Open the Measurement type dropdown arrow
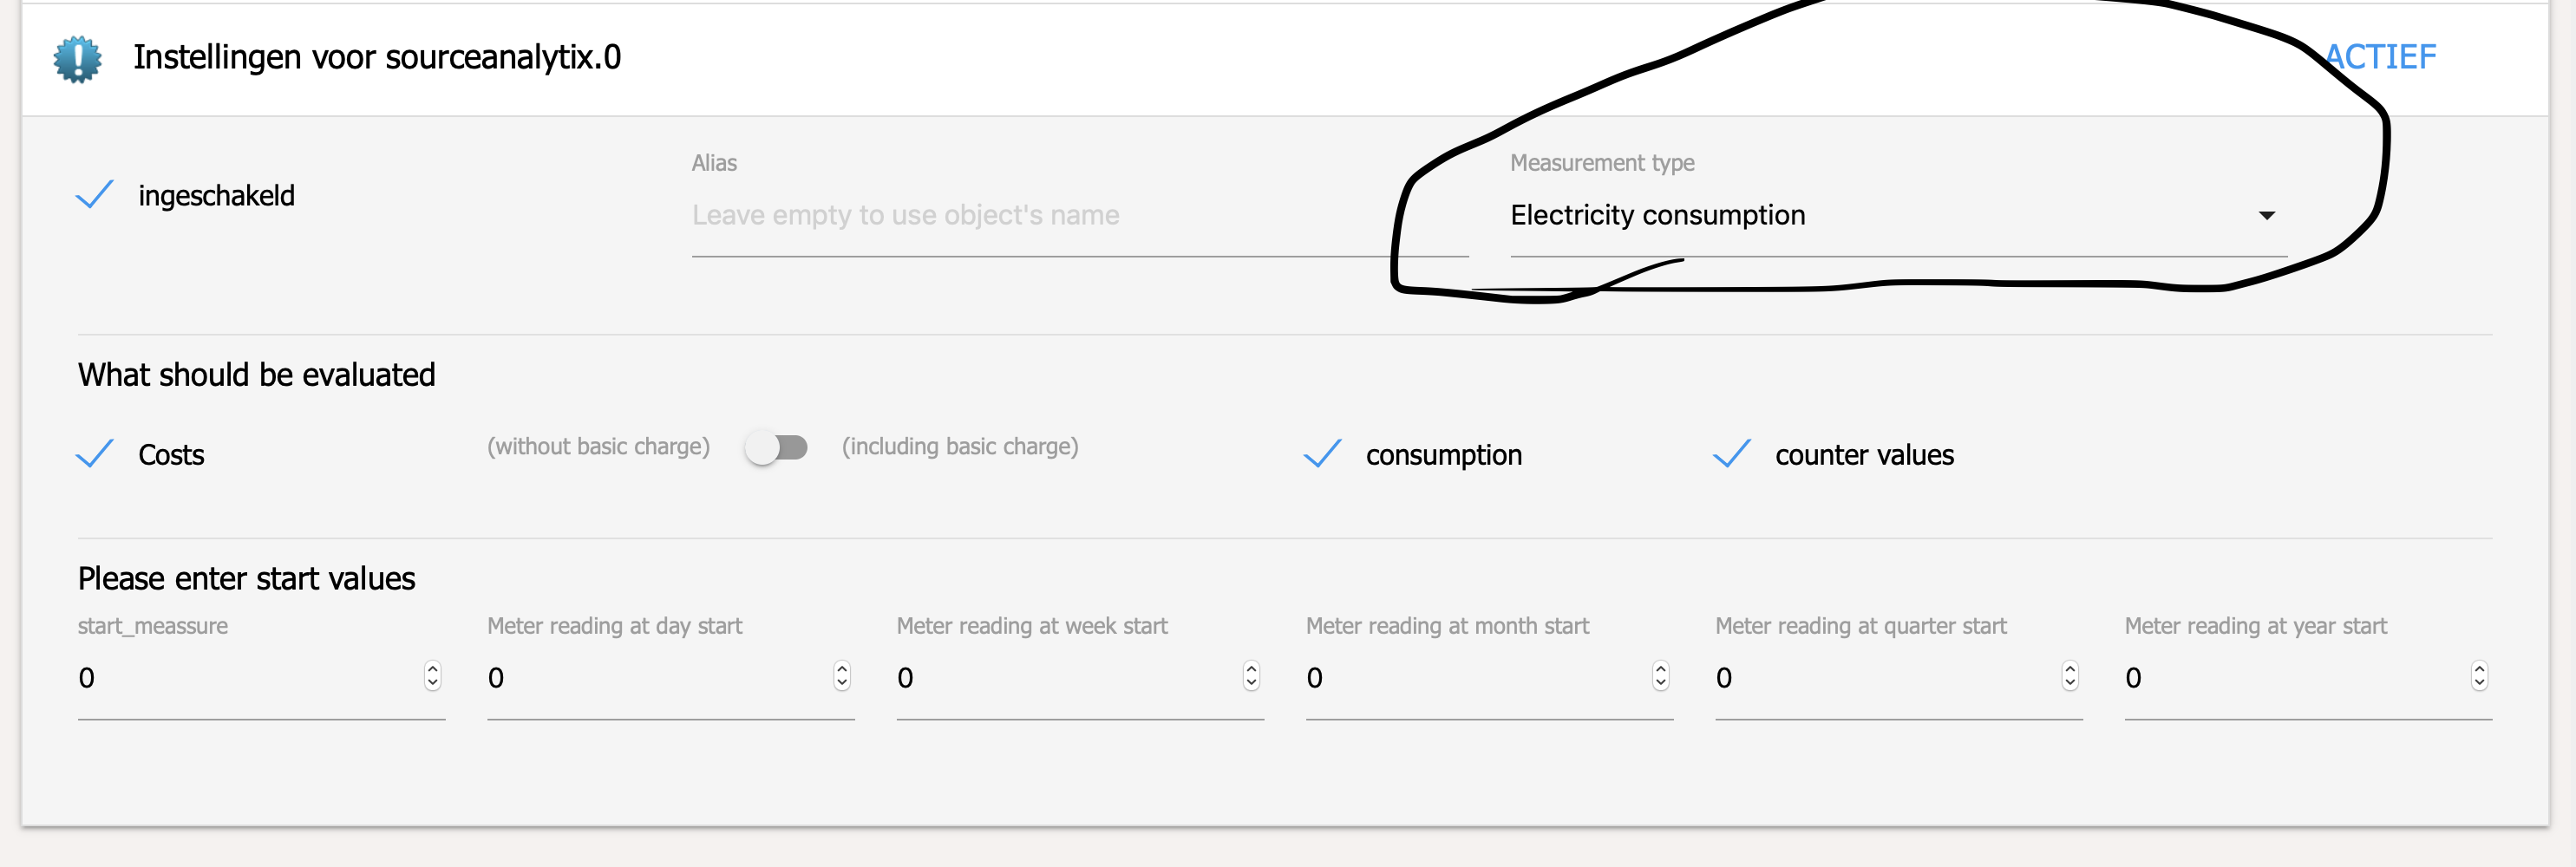Image resolution: width=2576 pixels, height=867 pixels. (x=2266, y=216)
